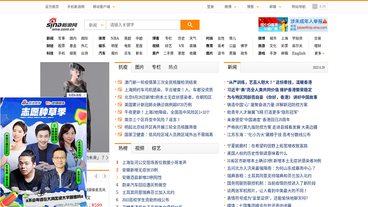Expand the 博客 top bar dropdown
368x207 pixels.
point(253,7)
